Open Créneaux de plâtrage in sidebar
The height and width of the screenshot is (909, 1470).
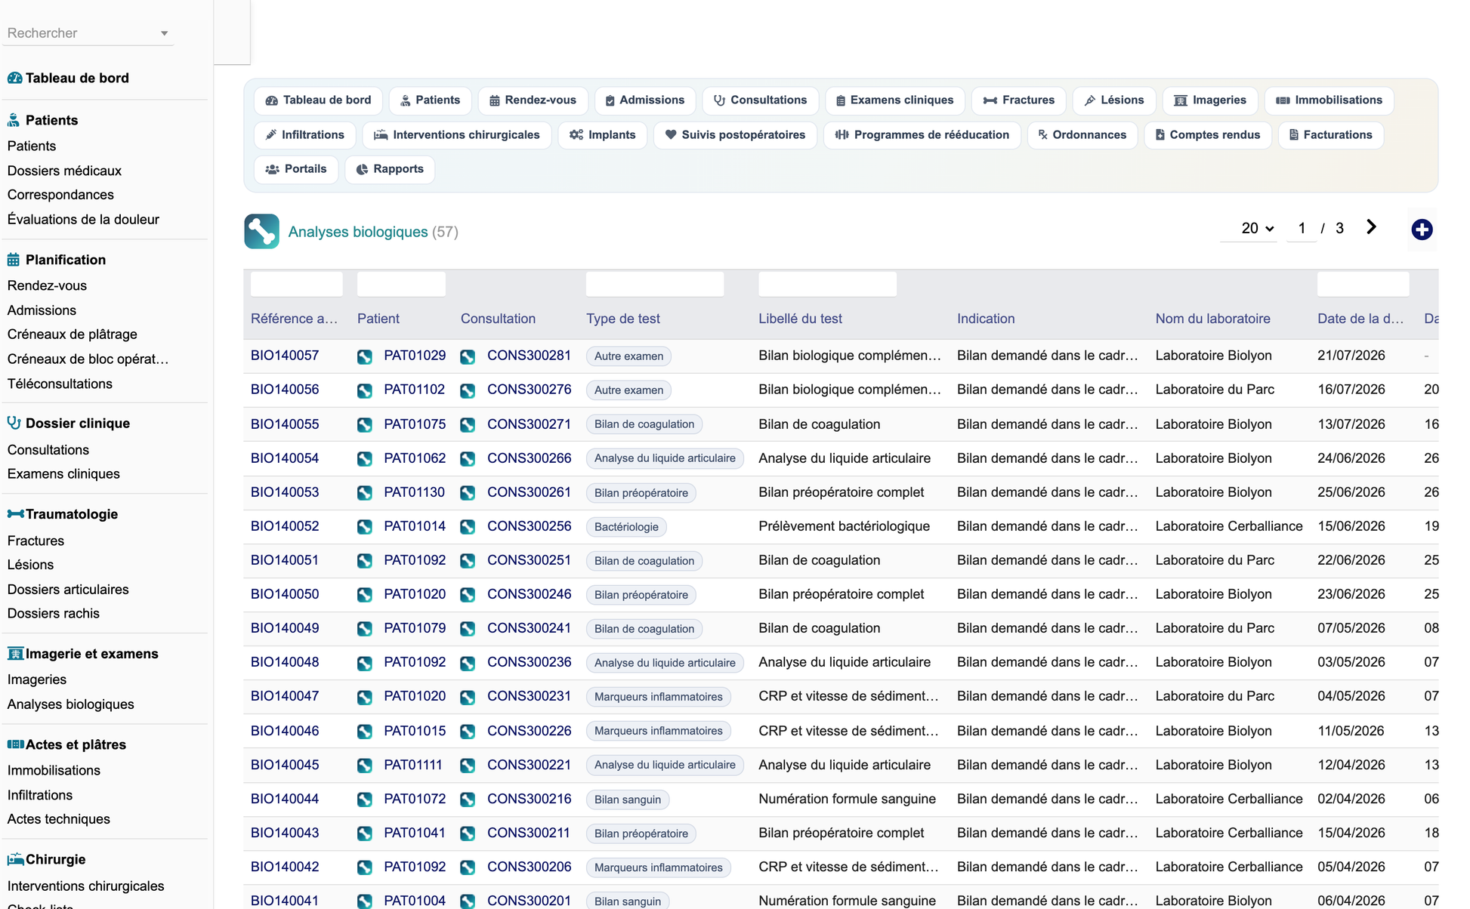tap(72, 334)
